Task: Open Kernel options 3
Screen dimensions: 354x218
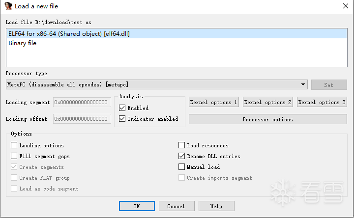Action: (x=322, y=102)
